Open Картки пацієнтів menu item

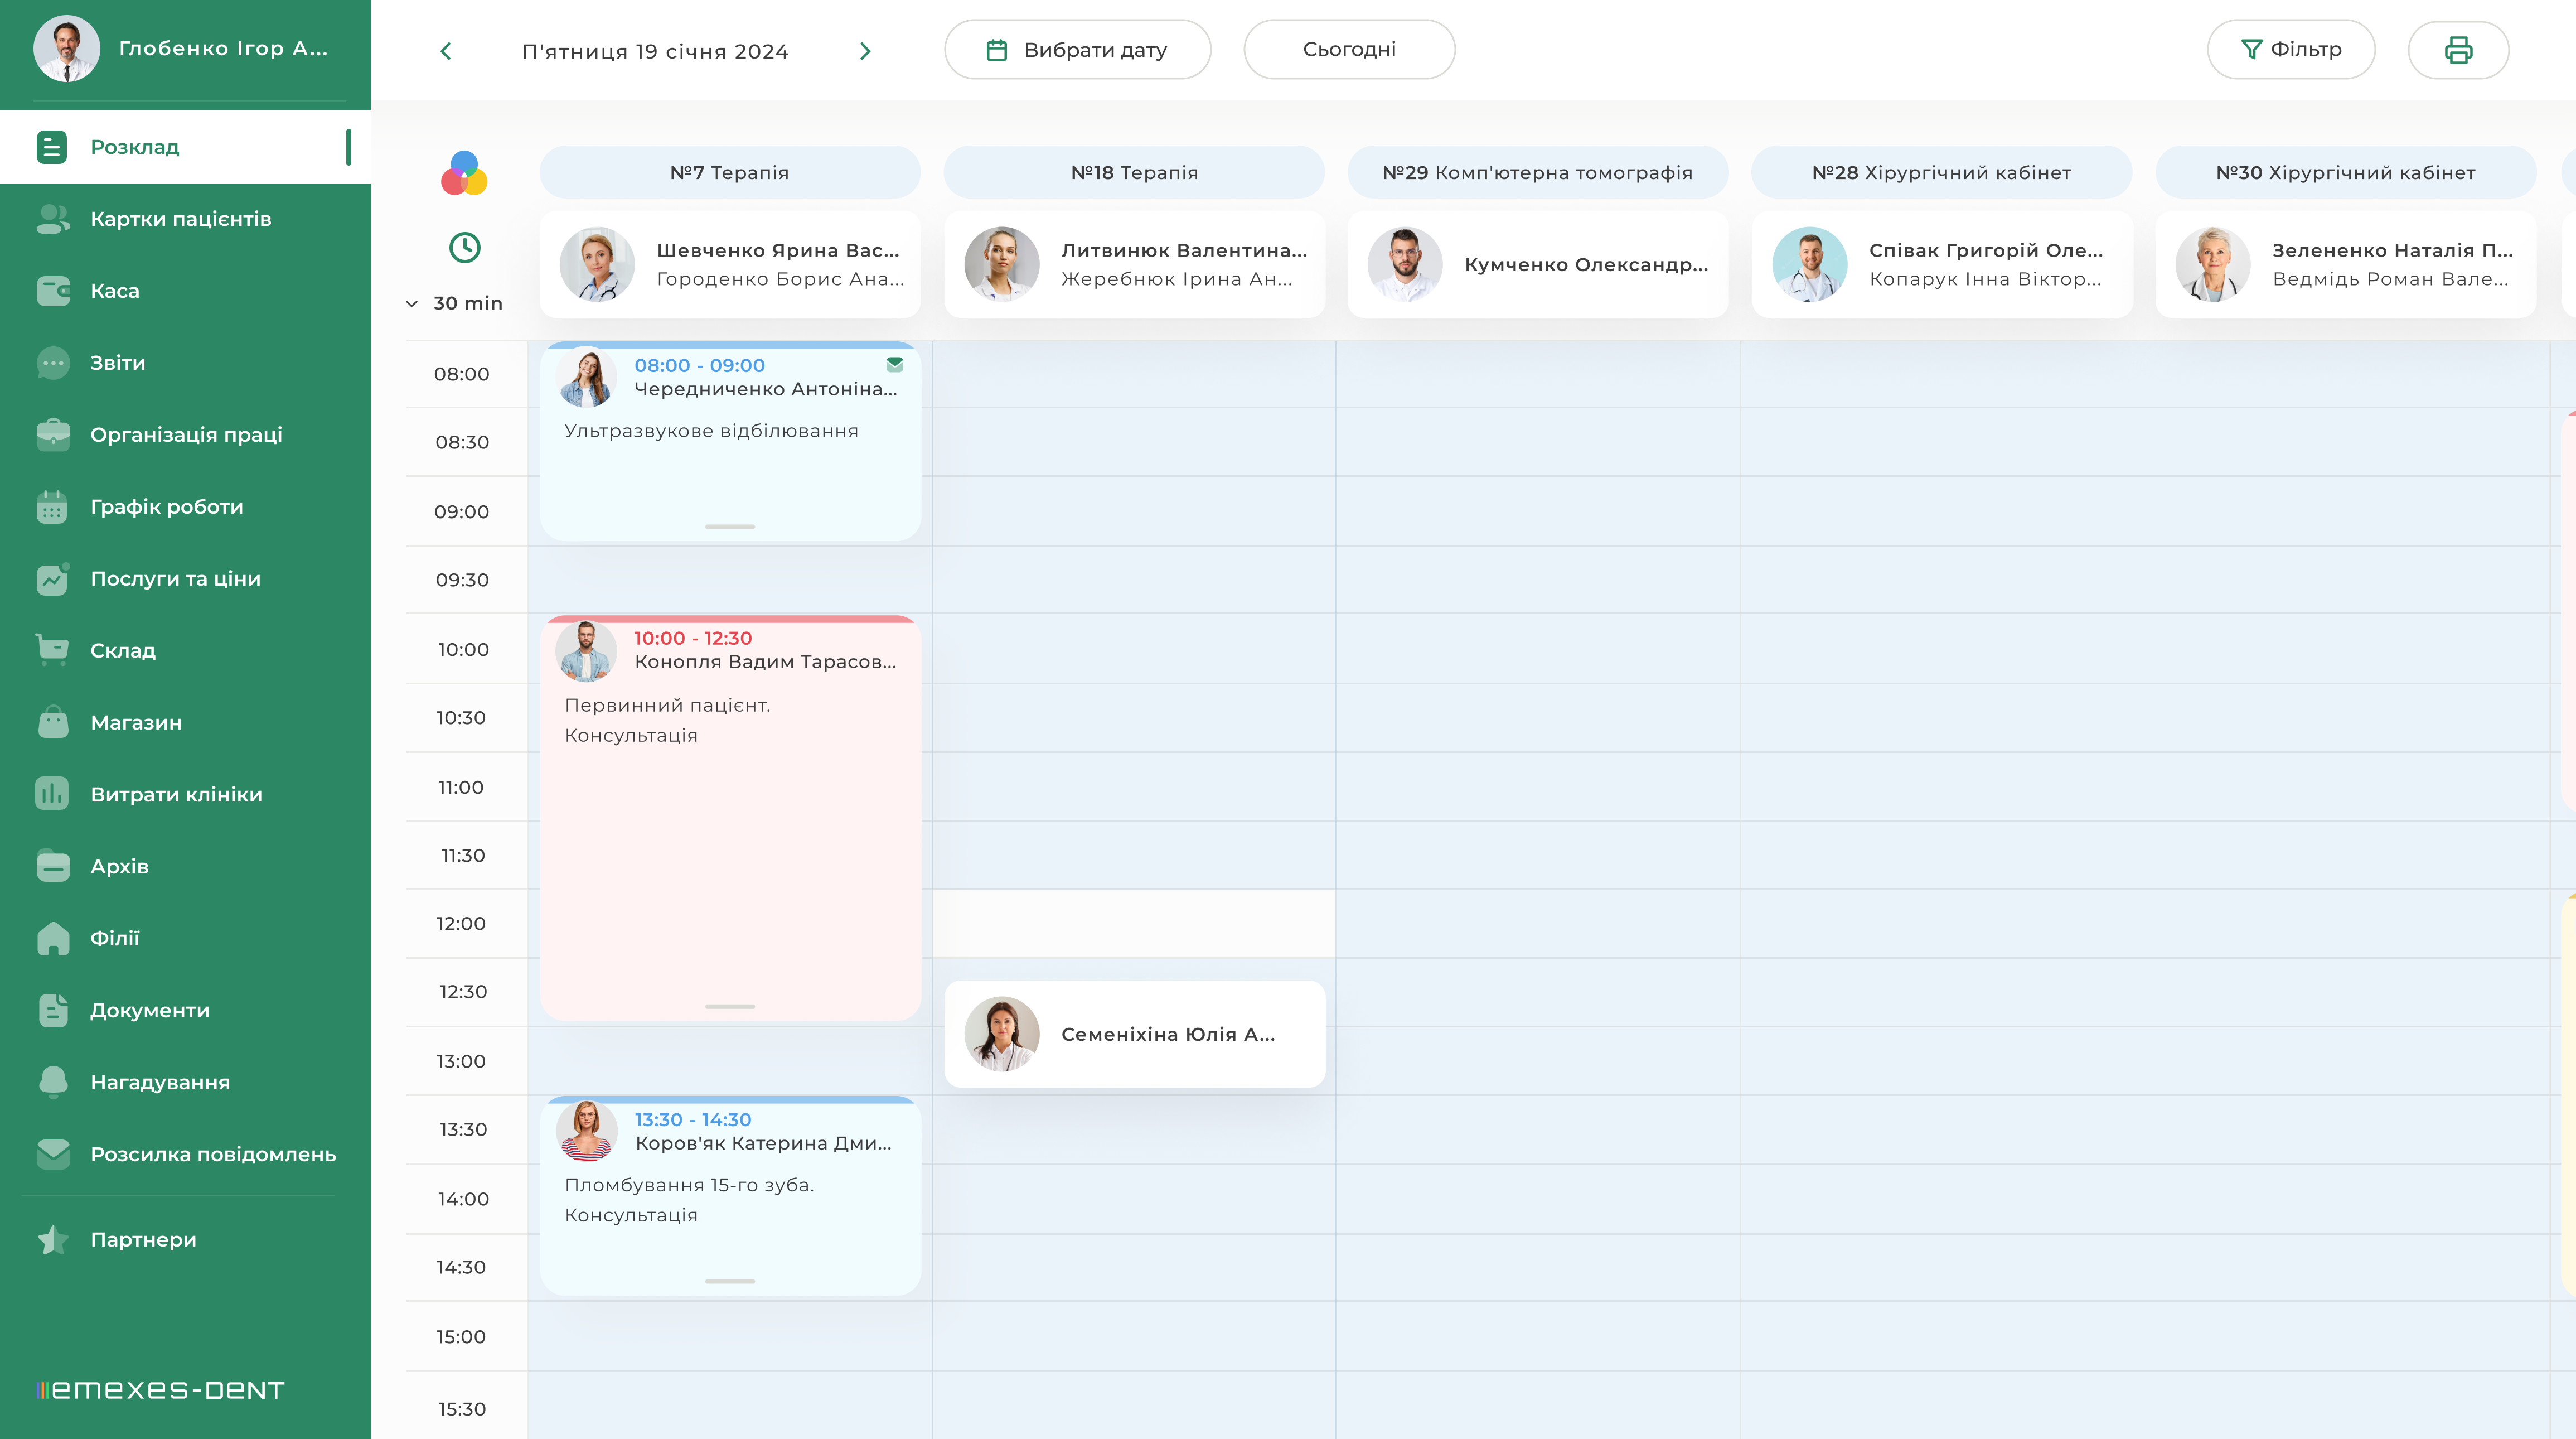[x=180, y=219]
